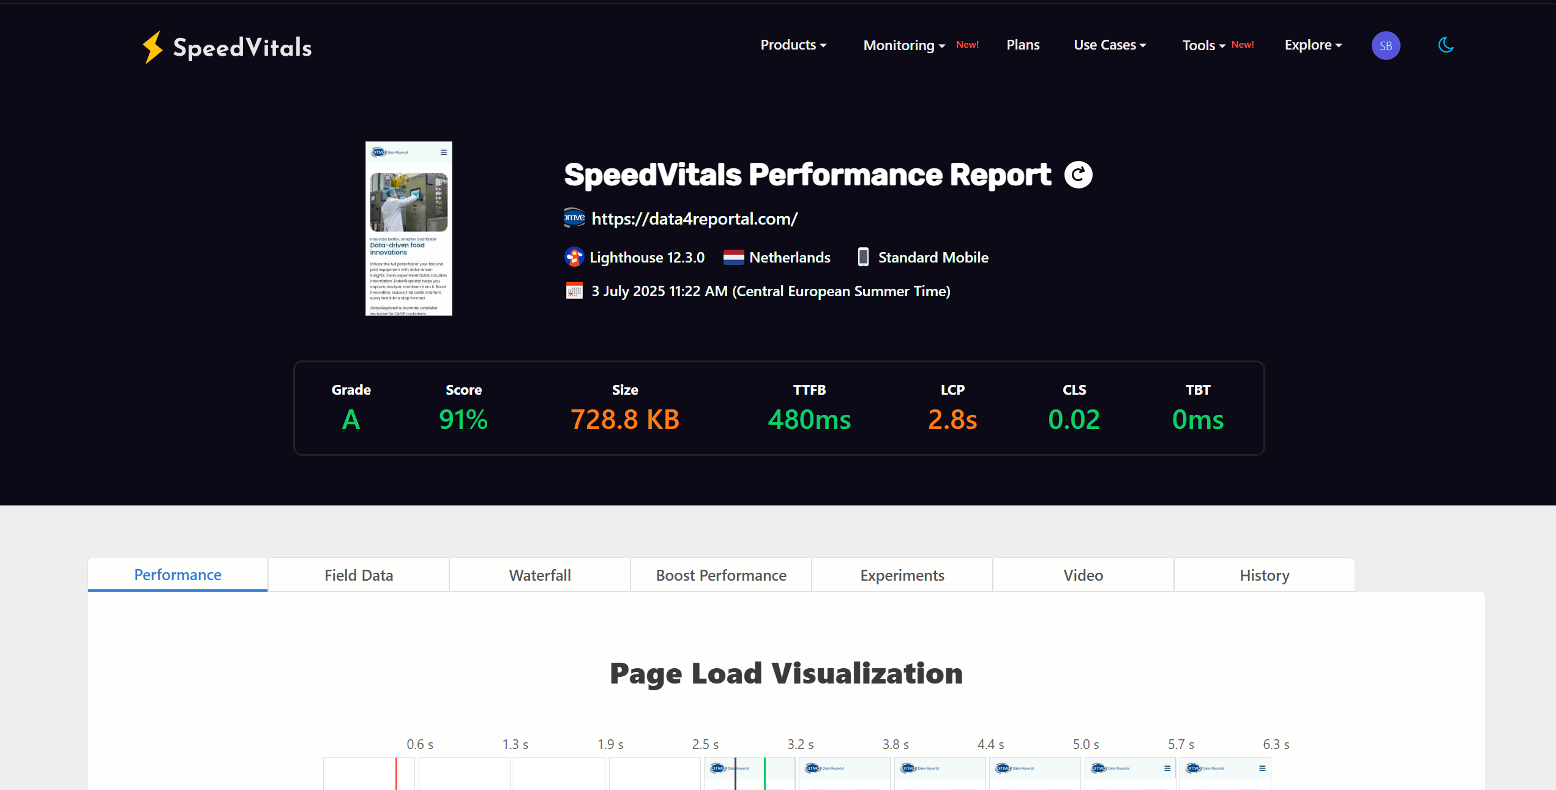
Task: Click the Netherlands location label
Action: [790, 258]
